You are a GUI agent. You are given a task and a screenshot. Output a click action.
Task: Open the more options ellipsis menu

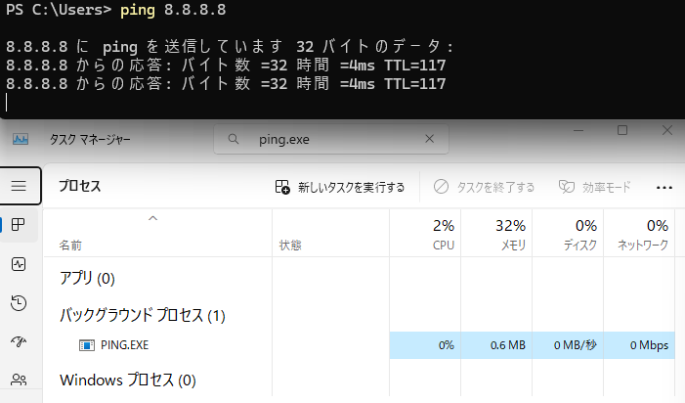tap(664, 188)
